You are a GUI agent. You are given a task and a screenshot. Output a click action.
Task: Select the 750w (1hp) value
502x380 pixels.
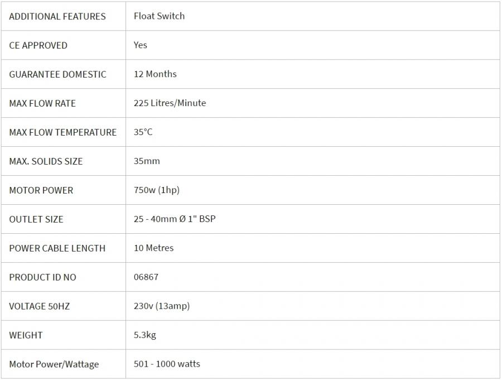157,190
